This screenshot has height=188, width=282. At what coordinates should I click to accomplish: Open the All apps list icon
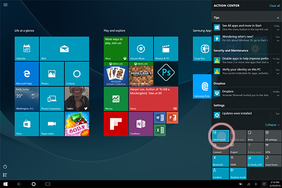point(5,175)
